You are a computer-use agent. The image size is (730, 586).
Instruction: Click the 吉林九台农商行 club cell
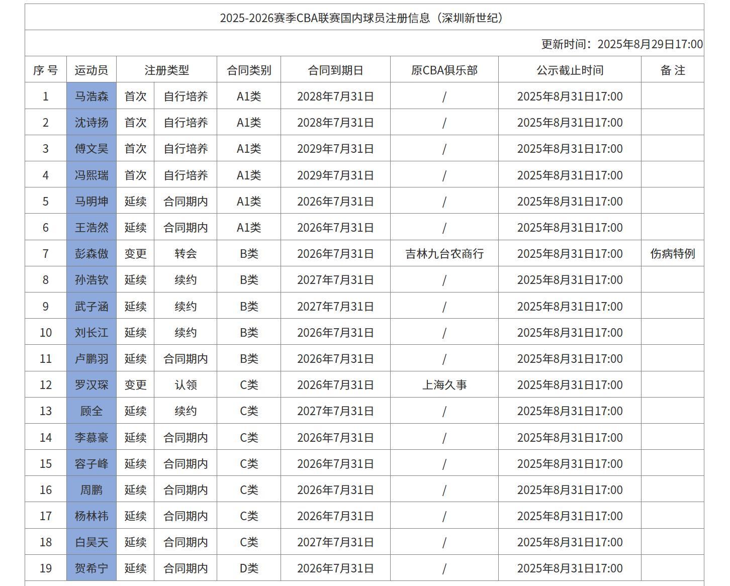[x=444, y=253]
